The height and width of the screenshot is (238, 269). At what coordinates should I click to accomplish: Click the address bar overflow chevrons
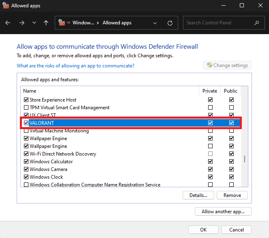pos(69,23)
